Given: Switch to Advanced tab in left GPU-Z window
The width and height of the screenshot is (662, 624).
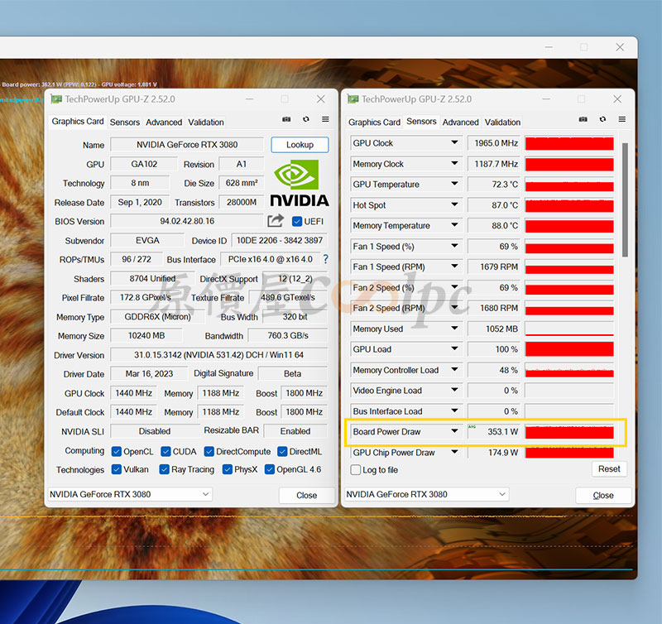Looking at the screenshot, I should (164, 122).
